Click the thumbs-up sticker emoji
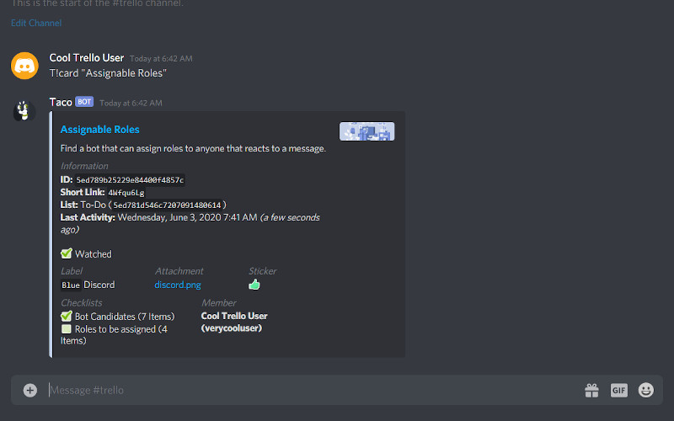This screenshot has width=674, height=421. pyautogui.click(x=254, y=285)
